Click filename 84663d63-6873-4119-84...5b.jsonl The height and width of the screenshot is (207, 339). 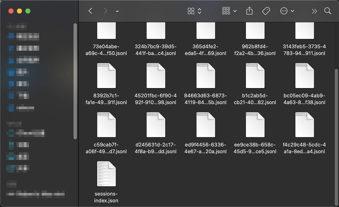click(x=206, y=99)
